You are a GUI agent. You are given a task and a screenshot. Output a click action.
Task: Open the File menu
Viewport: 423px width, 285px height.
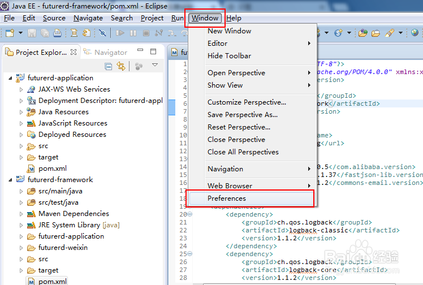click(9, 18)
